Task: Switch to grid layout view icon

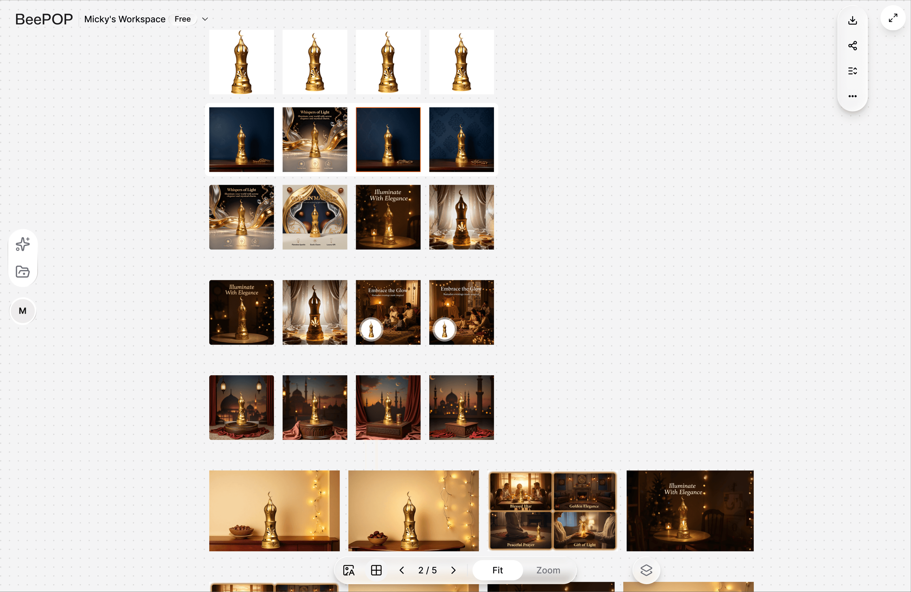Action: click(x=376, y=570)
